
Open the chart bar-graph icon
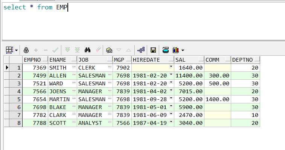176,50
